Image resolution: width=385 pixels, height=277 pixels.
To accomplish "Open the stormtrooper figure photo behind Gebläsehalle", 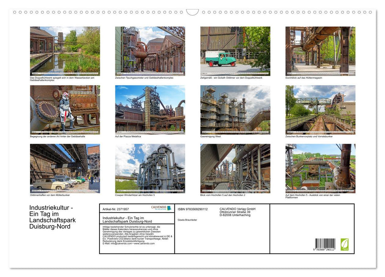I will point(65,110).
